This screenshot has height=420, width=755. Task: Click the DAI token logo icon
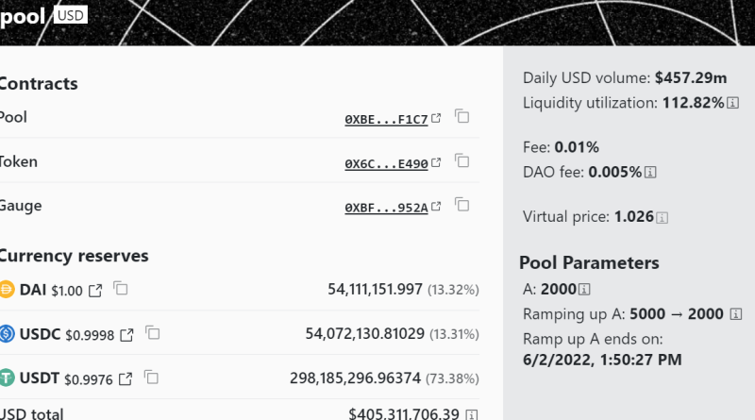click(7, 290)
